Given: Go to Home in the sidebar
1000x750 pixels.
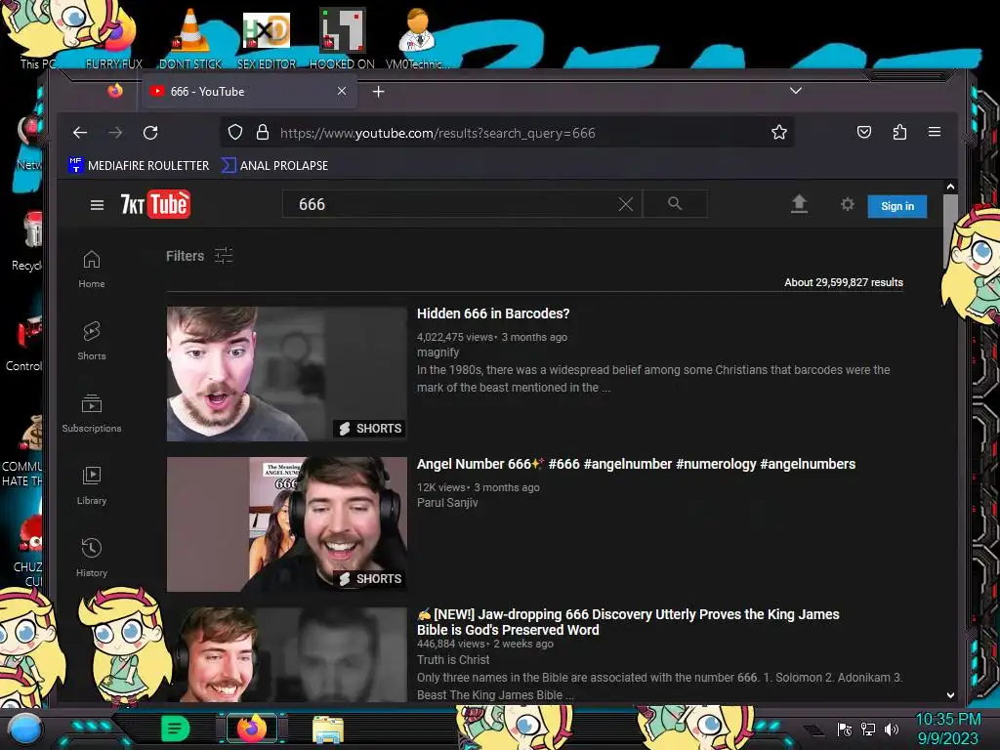Looking at the screenshot, I should [92, 269].
